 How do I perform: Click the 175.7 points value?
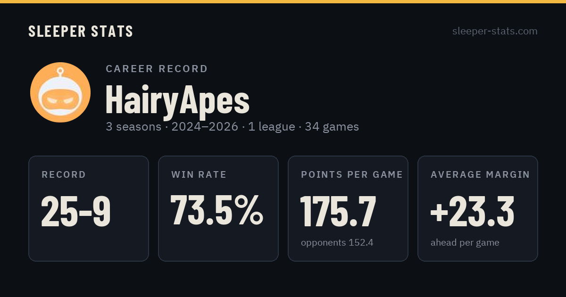pyautogui.click(x=338, y=211)
